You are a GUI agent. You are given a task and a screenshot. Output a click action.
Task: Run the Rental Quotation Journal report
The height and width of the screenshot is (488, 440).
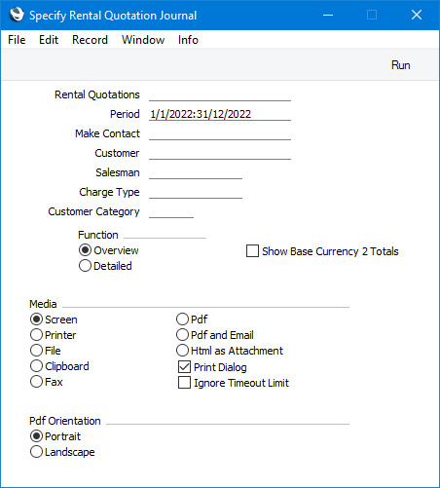400,65
